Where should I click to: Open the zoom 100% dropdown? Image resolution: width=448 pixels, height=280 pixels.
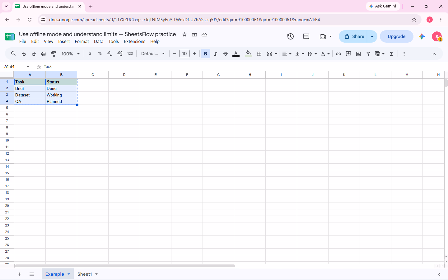pos(71,54)
